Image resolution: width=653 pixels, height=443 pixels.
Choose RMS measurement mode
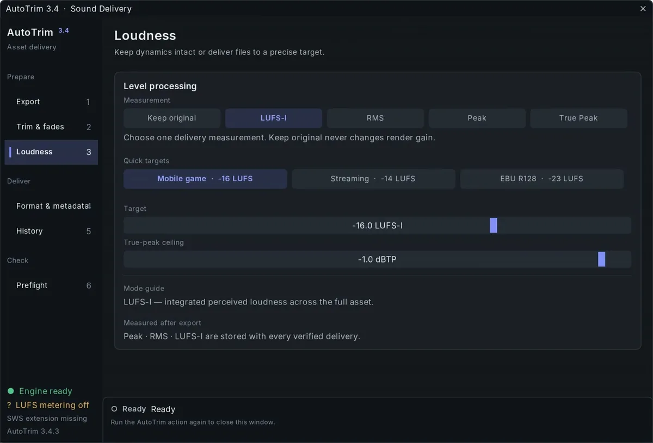[x=375, y=118]
